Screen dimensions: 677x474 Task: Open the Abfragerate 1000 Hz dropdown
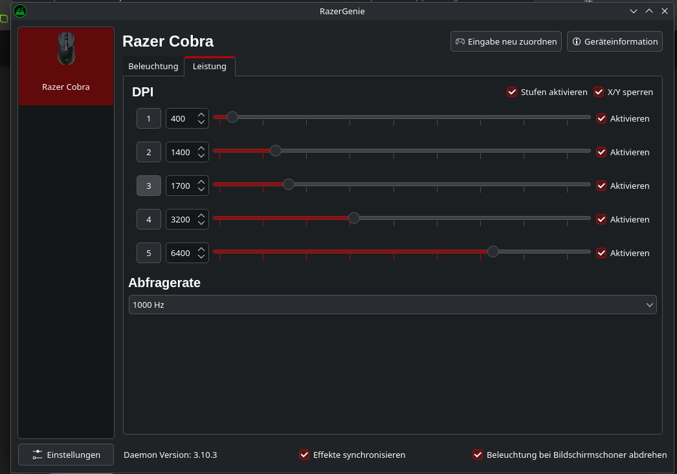click(x=392, y=305)
